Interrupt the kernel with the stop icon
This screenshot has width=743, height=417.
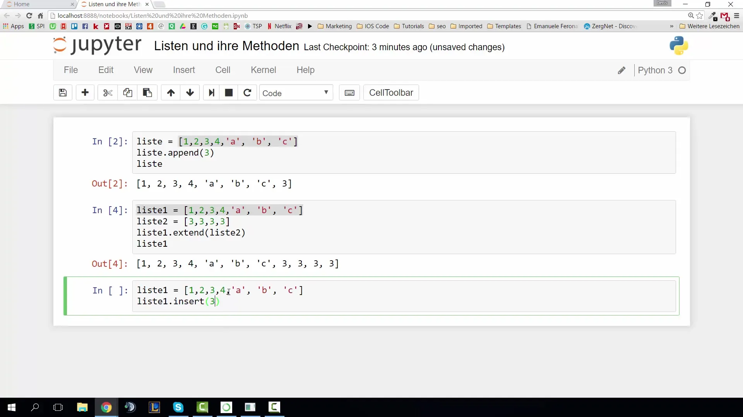click(x=229, y=93)
